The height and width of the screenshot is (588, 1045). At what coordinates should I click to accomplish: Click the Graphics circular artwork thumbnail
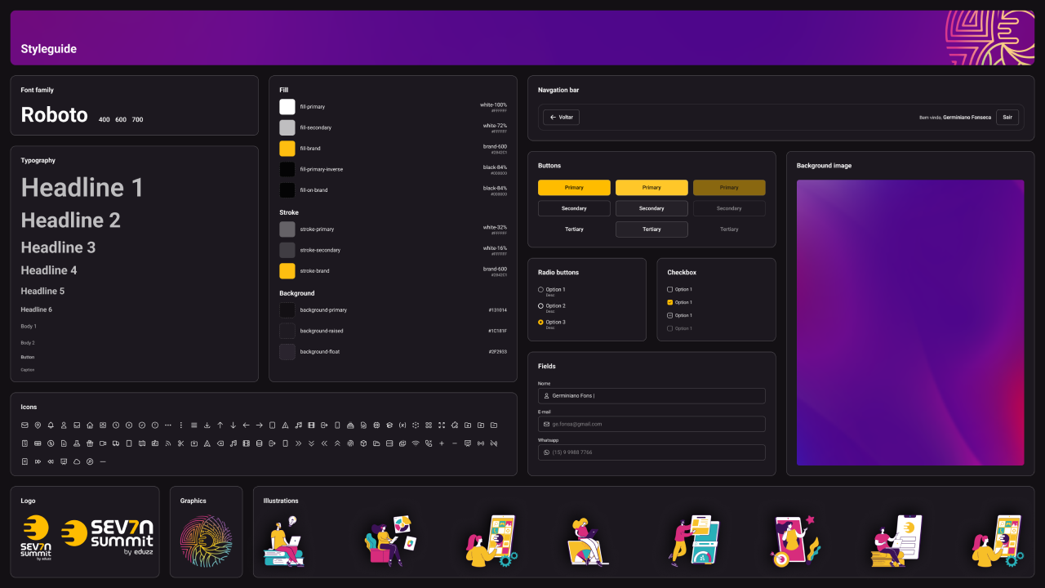click(x=206, y=541)
